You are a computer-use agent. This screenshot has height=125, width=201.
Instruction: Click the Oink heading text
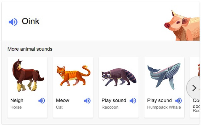point(30,21)
